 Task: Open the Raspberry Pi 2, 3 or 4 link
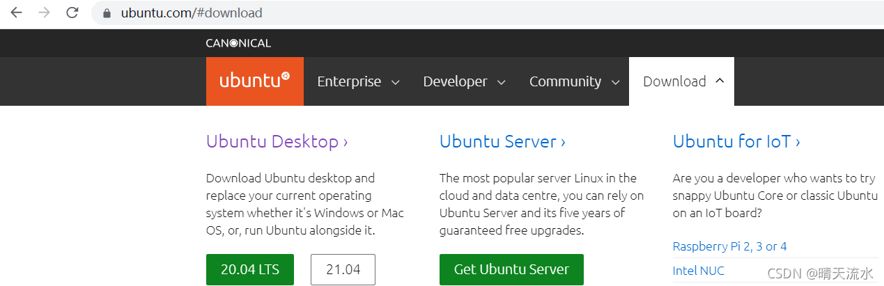pos(730,246)
